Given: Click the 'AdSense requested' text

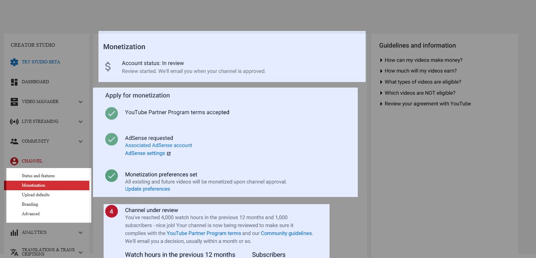Looking at the screenshot, I should (x=149, y=138).
